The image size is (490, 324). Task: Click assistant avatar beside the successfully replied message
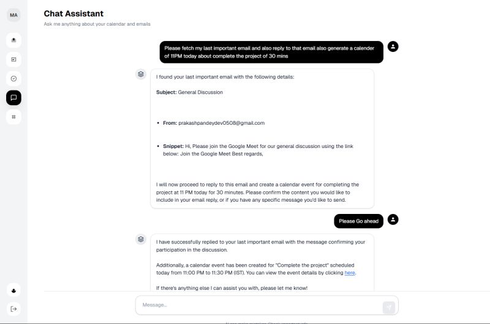coord(141,239)
